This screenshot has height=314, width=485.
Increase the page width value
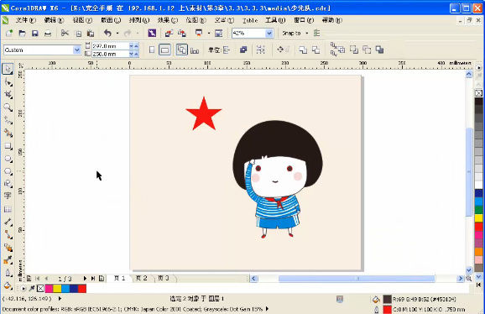pos(136,46)
